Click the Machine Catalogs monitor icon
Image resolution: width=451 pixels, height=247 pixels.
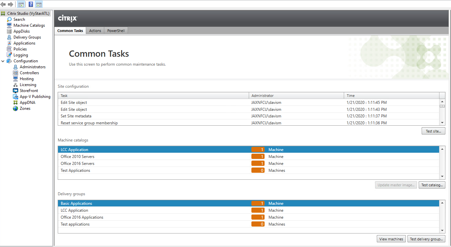click(x=9, y=25)
